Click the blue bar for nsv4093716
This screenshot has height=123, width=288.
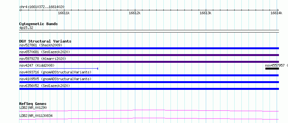(x=149, y=75)
